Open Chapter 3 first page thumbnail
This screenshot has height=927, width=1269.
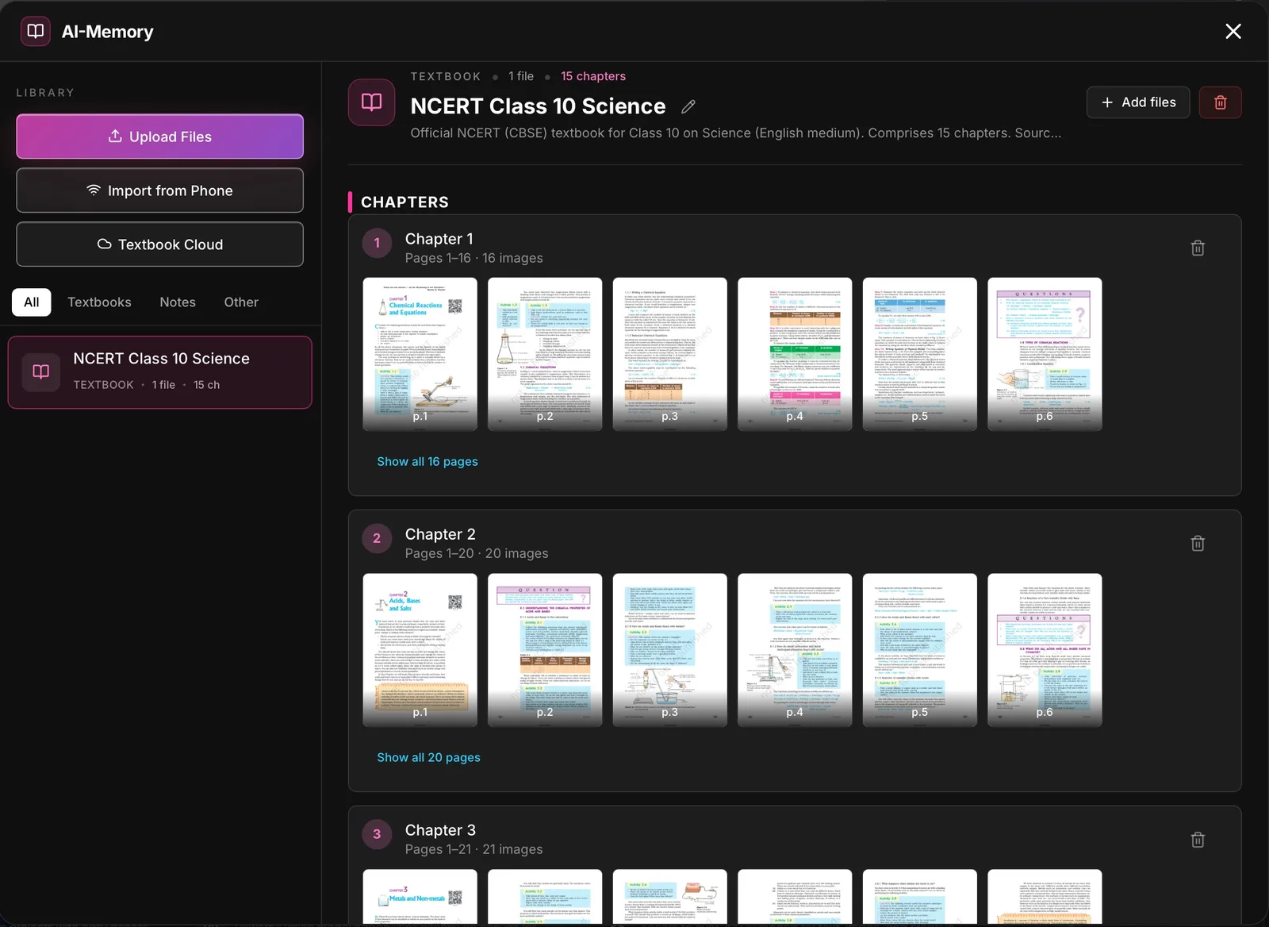click(x=420, y=897)
